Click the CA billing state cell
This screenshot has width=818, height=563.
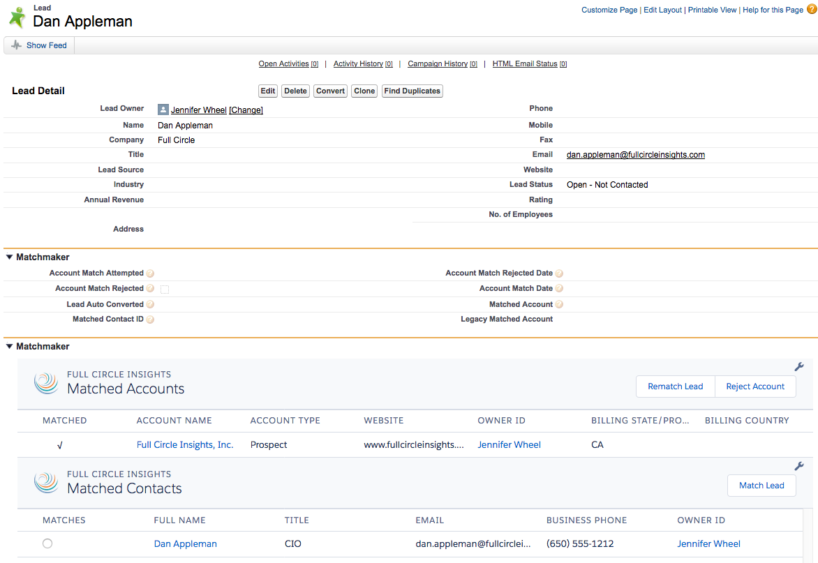597,444
